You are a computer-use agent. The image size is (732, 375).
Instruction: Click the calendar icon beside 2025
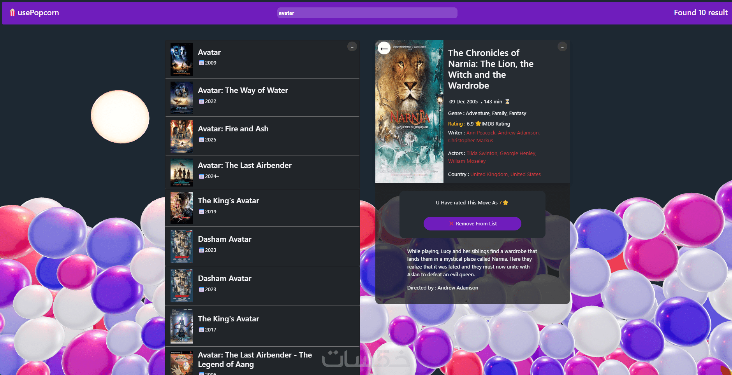[x=201, y=140]
